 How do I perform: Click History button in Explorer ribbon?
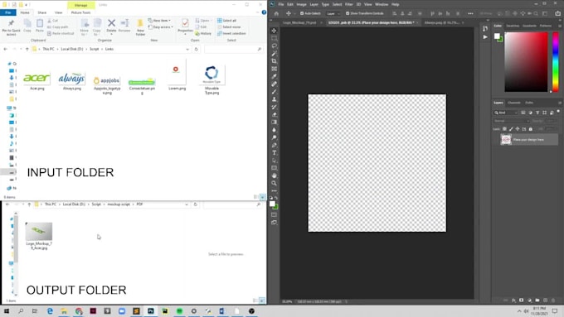[203, 33]
